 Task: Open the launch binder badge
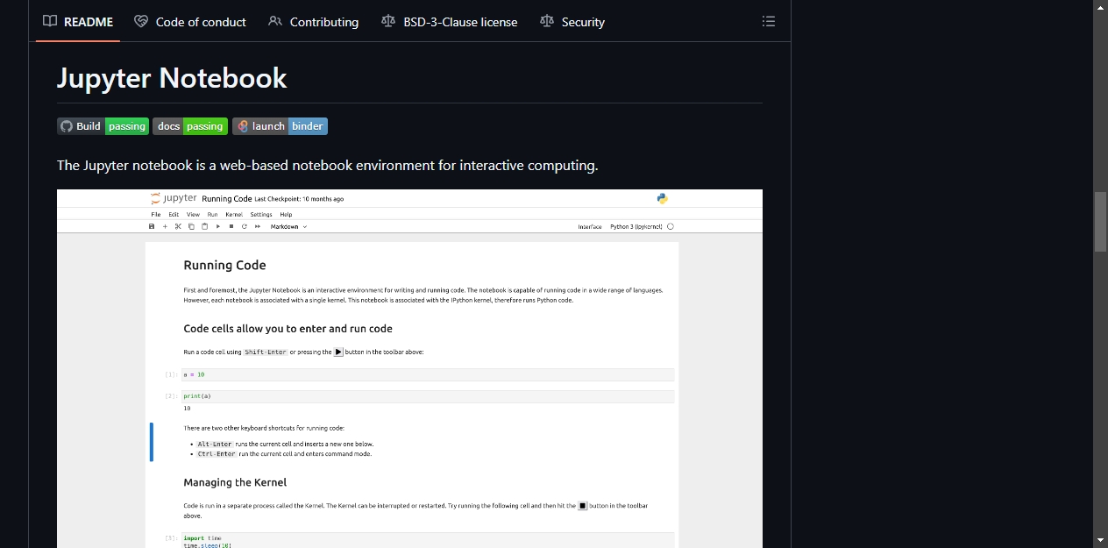[x=280, y=126]
